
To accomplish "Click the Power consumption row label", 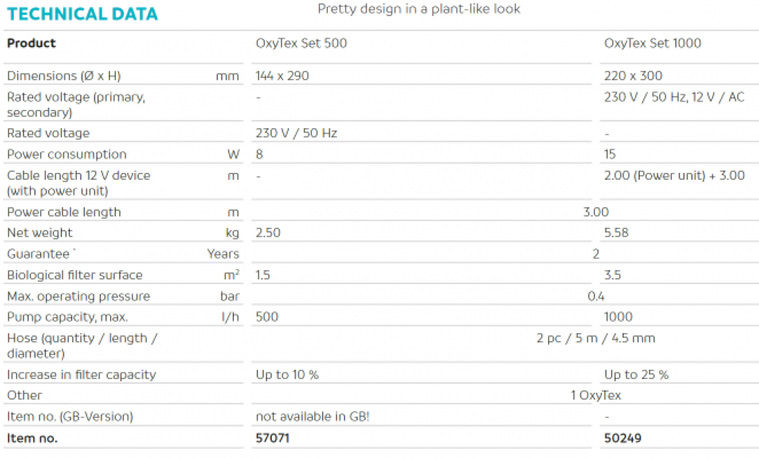I will [x=67, y=154].
